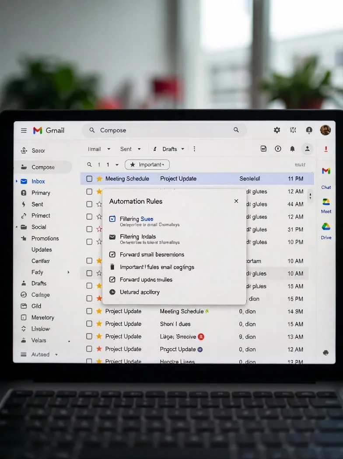Viewport: 343px width, 459px height.
Task: Click the archive icon in toolbar
Action: pos(264,149)
